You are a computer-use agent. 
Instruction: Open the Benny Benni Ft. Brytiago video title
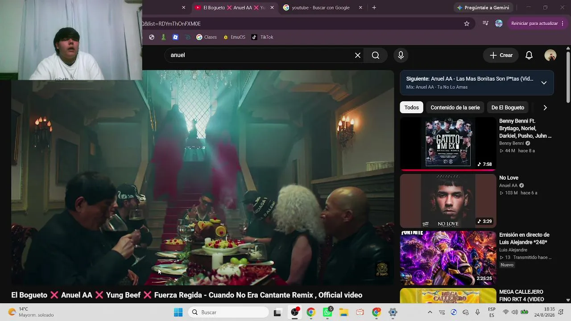point(525,128)
